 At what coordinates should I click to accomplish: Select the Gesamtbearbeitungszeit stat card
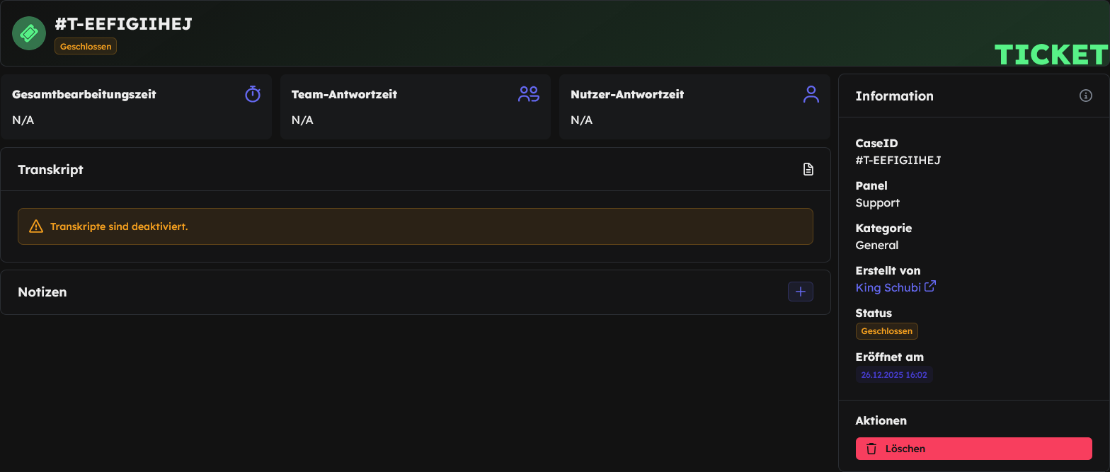(136, 106)
